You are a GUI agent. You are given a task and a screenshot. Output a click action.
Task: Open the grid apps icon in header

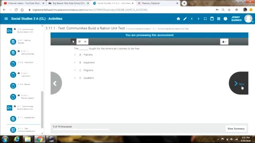click(x=219, y=19)
